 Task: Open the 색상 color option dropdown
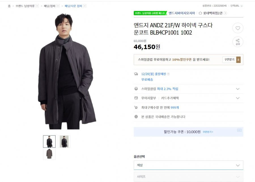point(188,165)
